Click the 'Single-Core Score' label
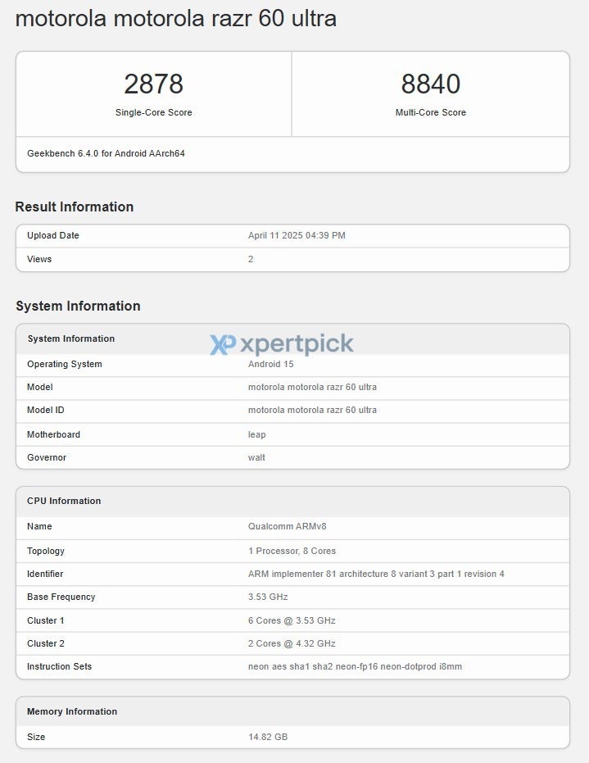This screenshot has height=763, width=589. 153,112
